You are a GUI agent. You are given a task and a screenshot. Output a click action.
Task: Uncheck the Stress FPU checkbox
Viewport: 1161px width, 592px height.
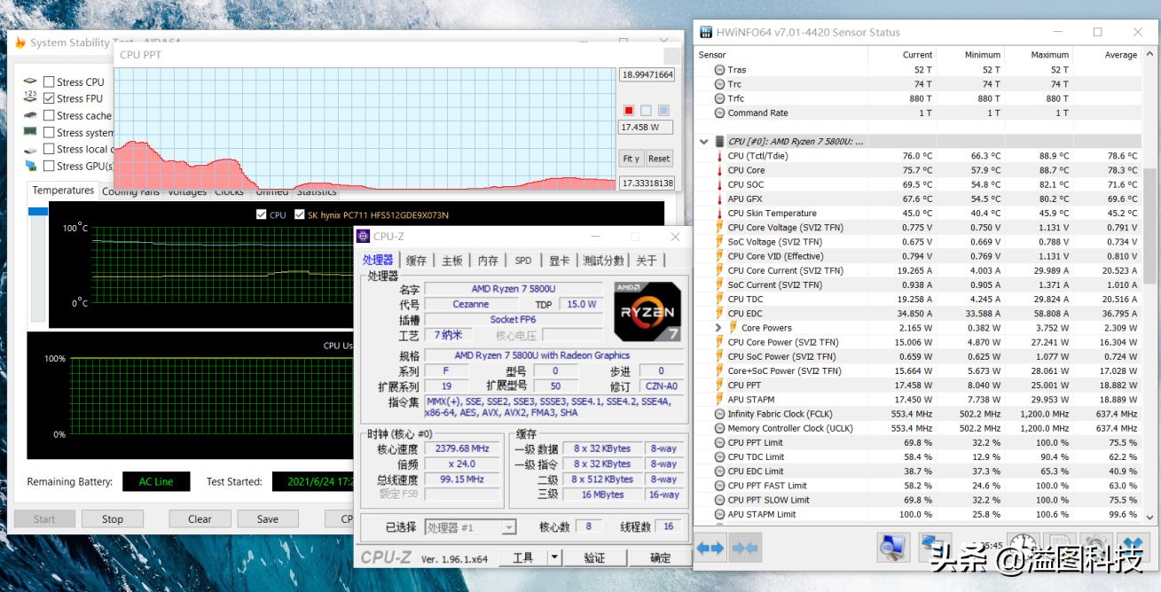point(49,98)
